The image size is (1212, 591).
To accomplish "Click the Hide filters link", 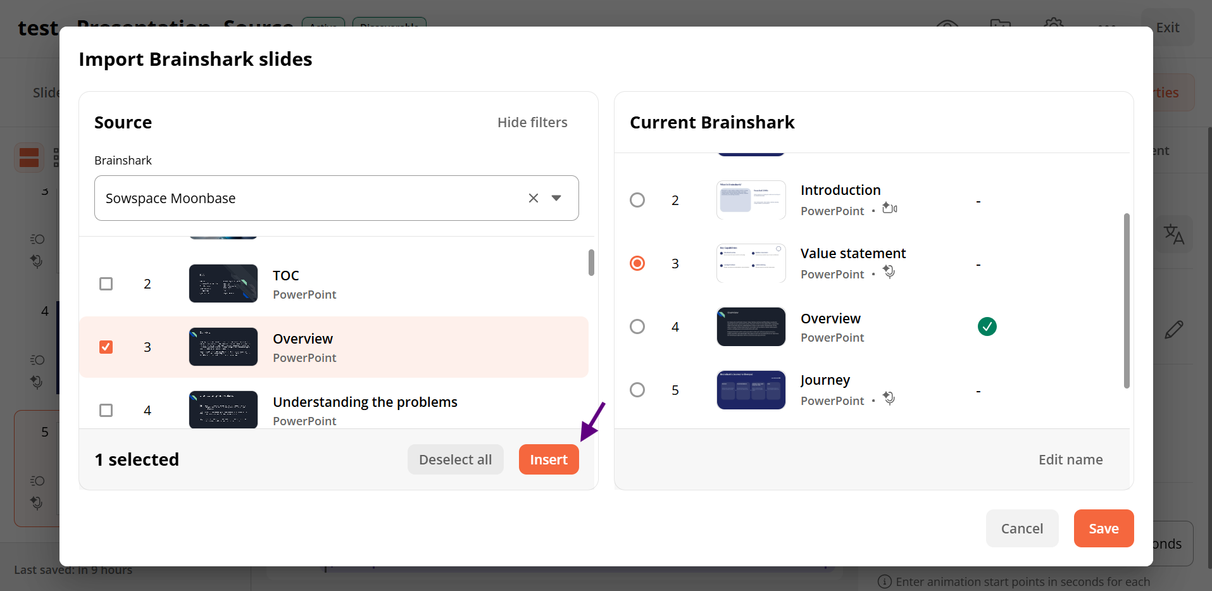I will pyautogui.click(x=532, y=122).
